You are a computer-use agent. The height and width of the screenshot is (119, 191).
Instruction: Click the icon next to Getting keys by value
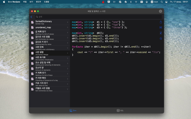32,43
